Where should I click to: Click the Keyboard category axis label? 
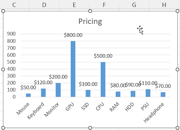coord(36,111)
